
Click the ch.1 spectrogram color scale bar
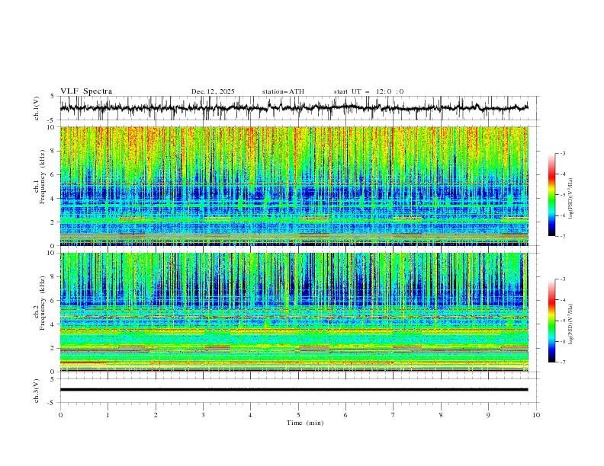[551, 195]
